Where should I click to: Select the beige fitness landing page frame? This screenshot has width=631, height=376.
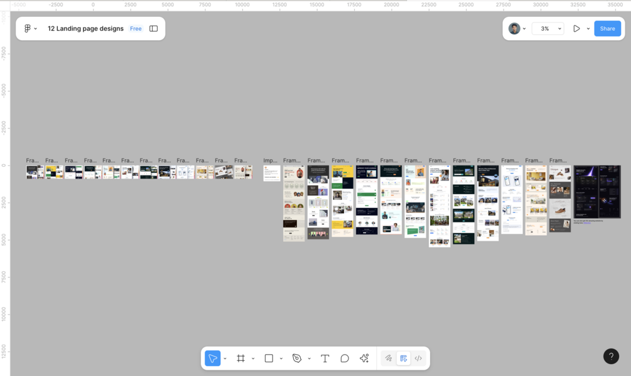(x=294, y=203)
